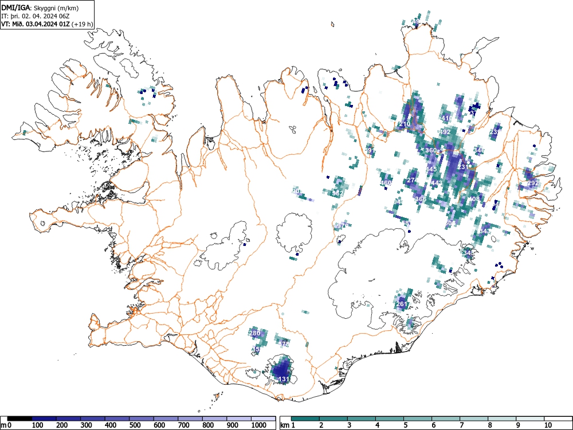Click the 7 km legend color segment
This screenshot has height=430, width=573.
[474, 419]
